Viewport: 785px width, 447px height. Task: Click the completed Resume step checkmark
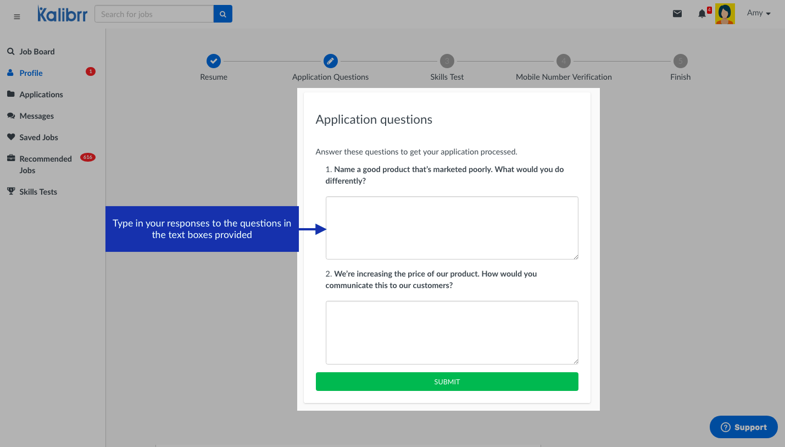[x=214, y=61]
